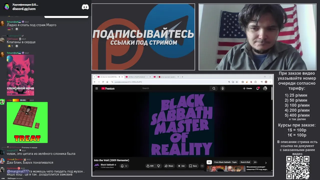Click the YouTube search magnifier button
320x180 pixels.
(214, 88)
